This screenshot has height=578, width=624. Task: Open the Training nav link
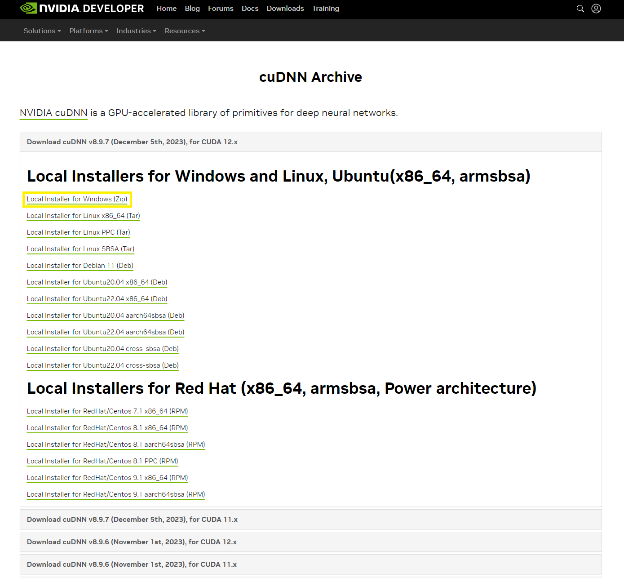point(326,9)
